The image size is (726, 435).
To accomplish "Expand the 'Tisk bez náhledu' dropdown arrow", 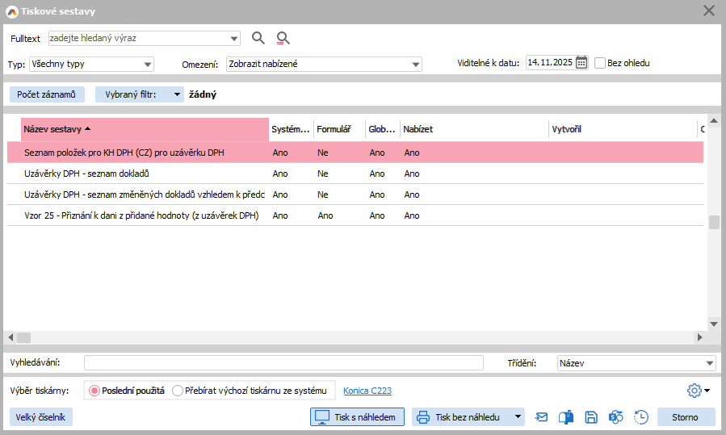I will pos(516,417).
